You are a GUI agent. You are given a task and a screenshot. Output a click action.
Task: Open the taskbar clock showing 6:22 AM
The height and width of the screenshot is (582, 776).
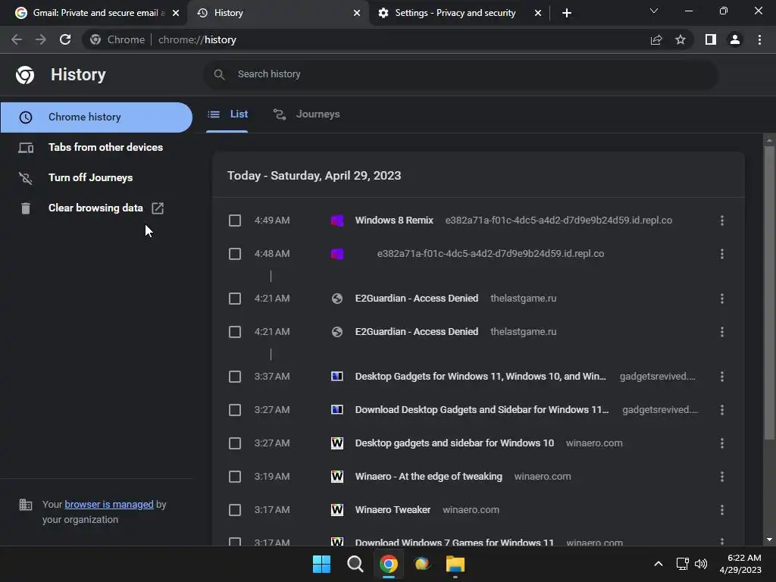741,564
